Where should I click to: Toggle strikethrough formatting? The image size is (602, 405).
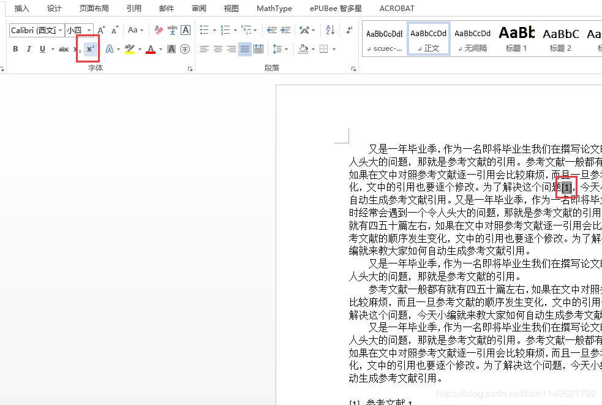point(64,49)
